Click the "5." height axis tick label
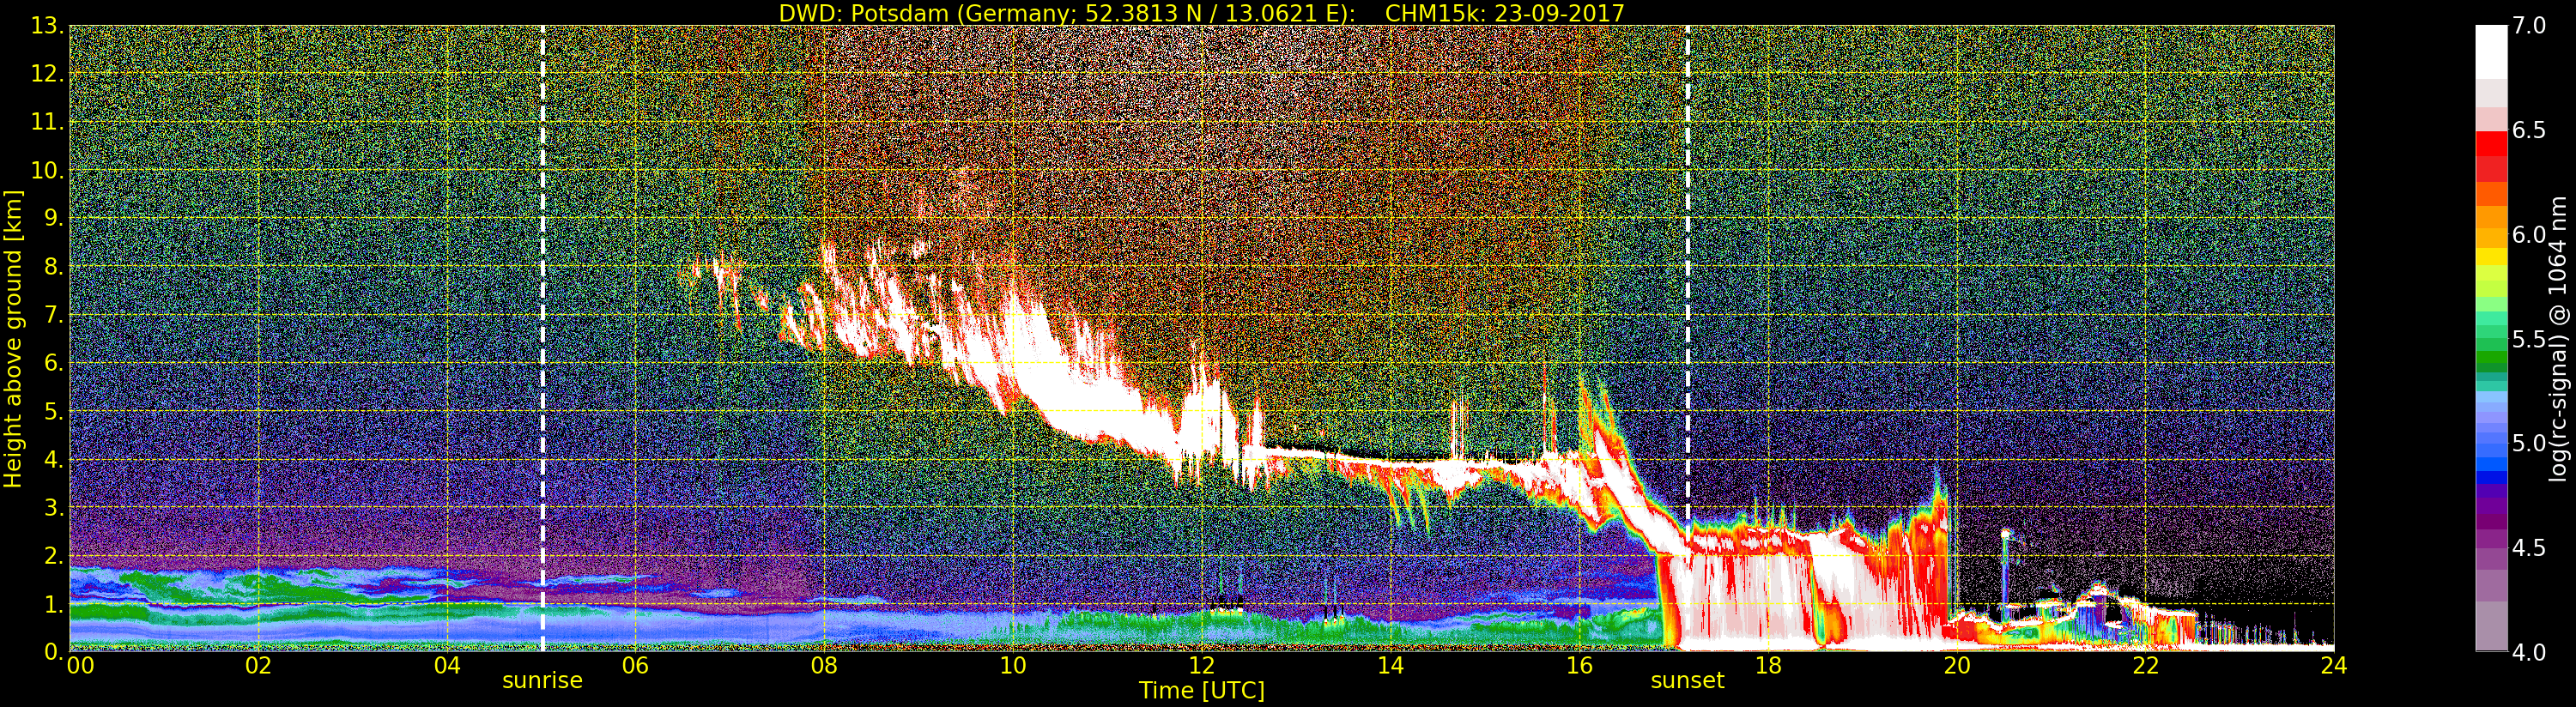This screenshot has height=707, width=2576. click(x=53, y=411)
